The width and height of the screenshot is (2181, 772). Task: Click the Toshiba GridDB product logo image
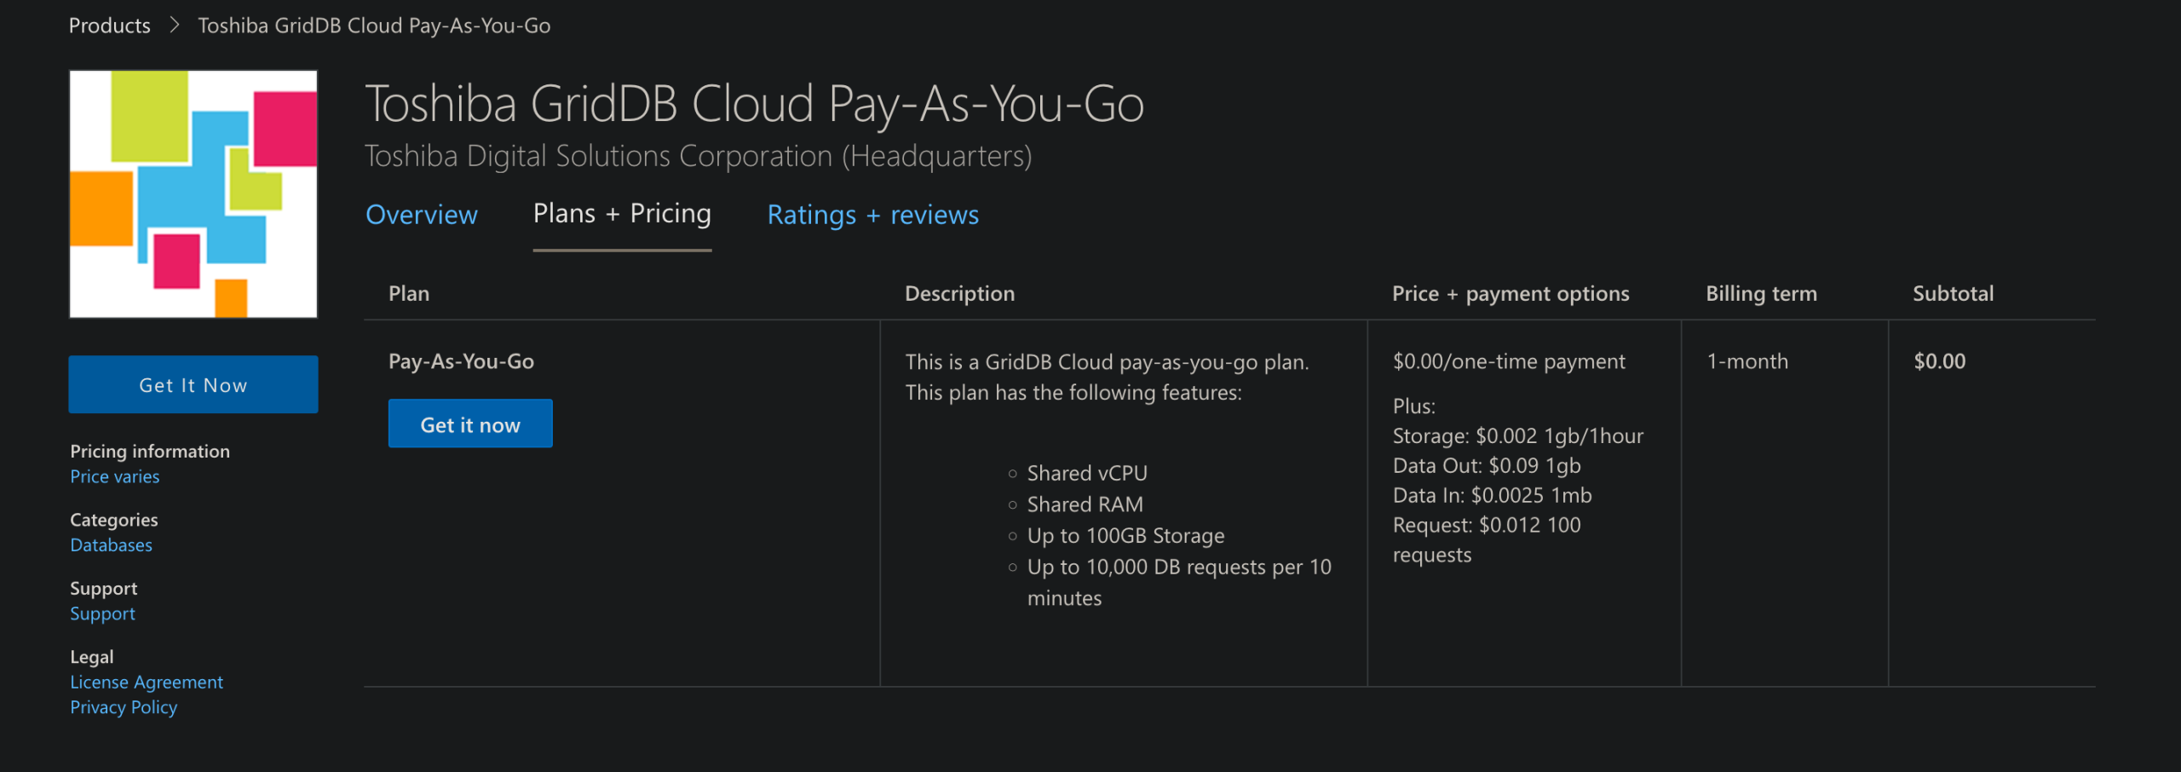193,194
